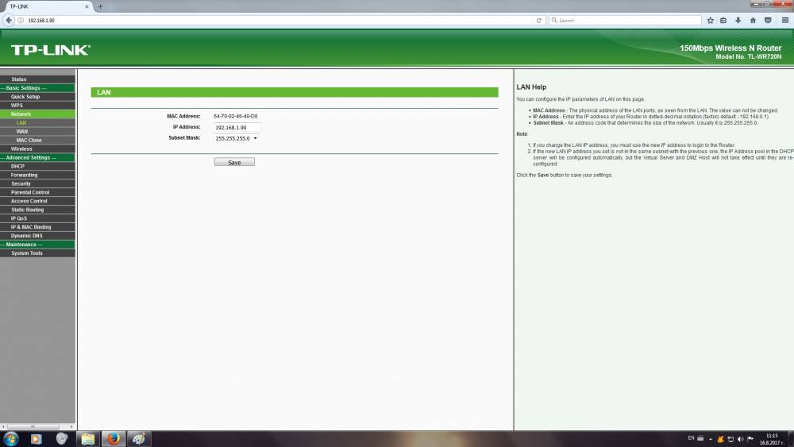This screenshot has height=447, width=794.
Task: Click the on-screen keyboard tray icon
Action: [x=701, y=438]
